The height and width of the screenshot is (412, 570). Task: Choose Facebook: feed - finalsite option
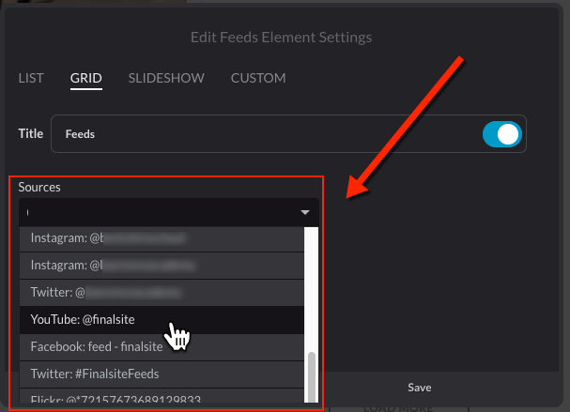point(162,347)
